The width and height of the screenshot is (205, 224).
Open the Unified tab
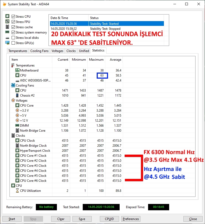[x=84, y=51]
